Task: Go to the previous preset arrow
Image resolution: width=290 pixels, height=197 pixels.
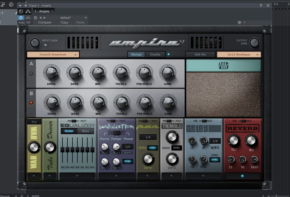Action: (41, 18)
